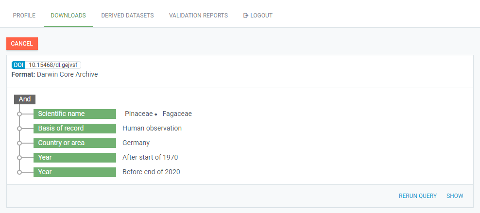480x213 pixels.
Task: Select the Basis of record filter label
Action: click(x=74, y=129)
